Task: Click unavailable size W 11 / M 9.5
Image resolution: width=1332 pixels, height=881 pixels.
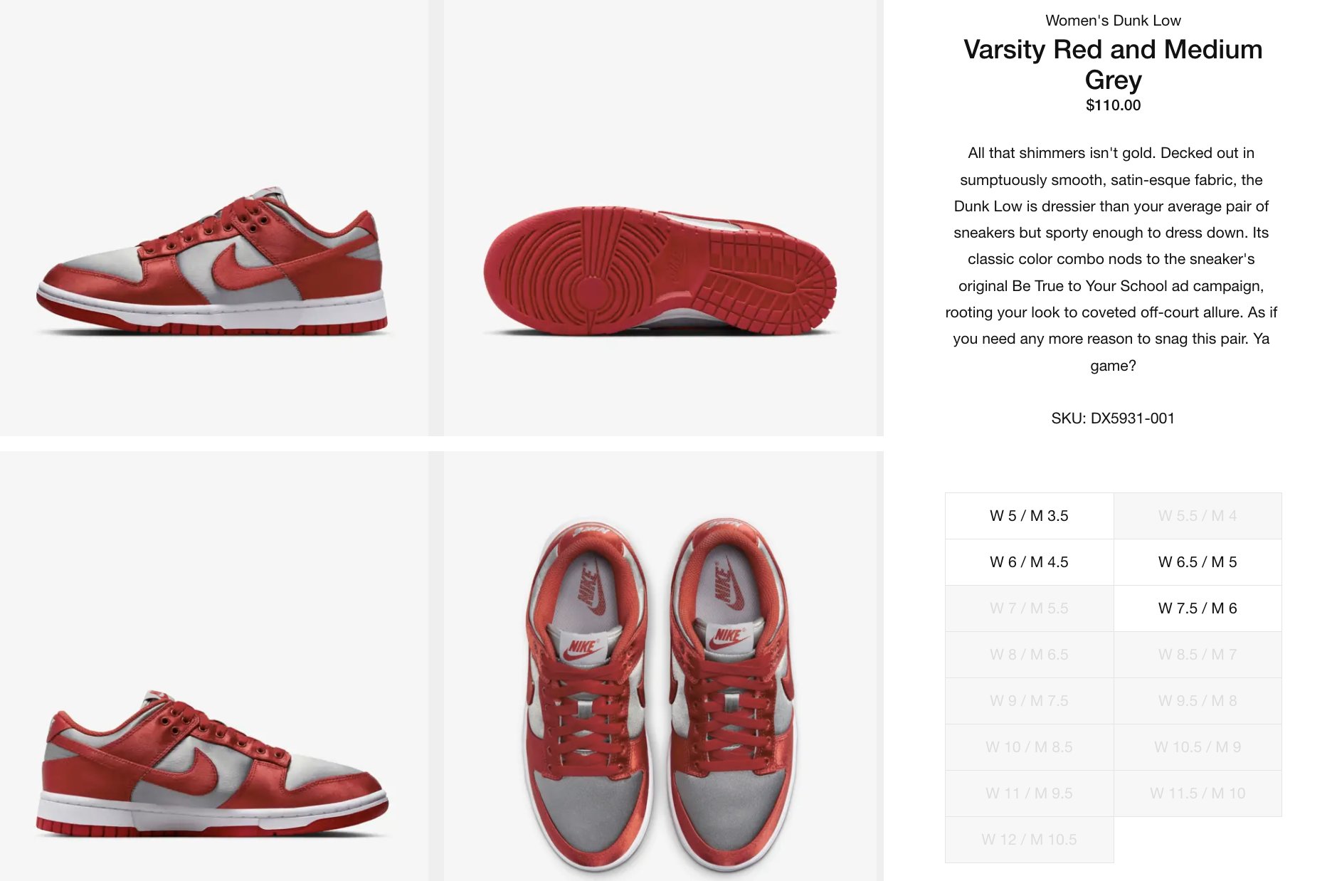Action: (x=1029, y=793)
